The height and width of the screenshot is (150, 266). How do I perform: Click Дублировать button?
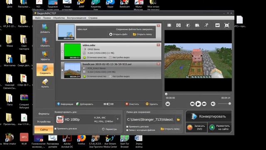tap(85, 104)
